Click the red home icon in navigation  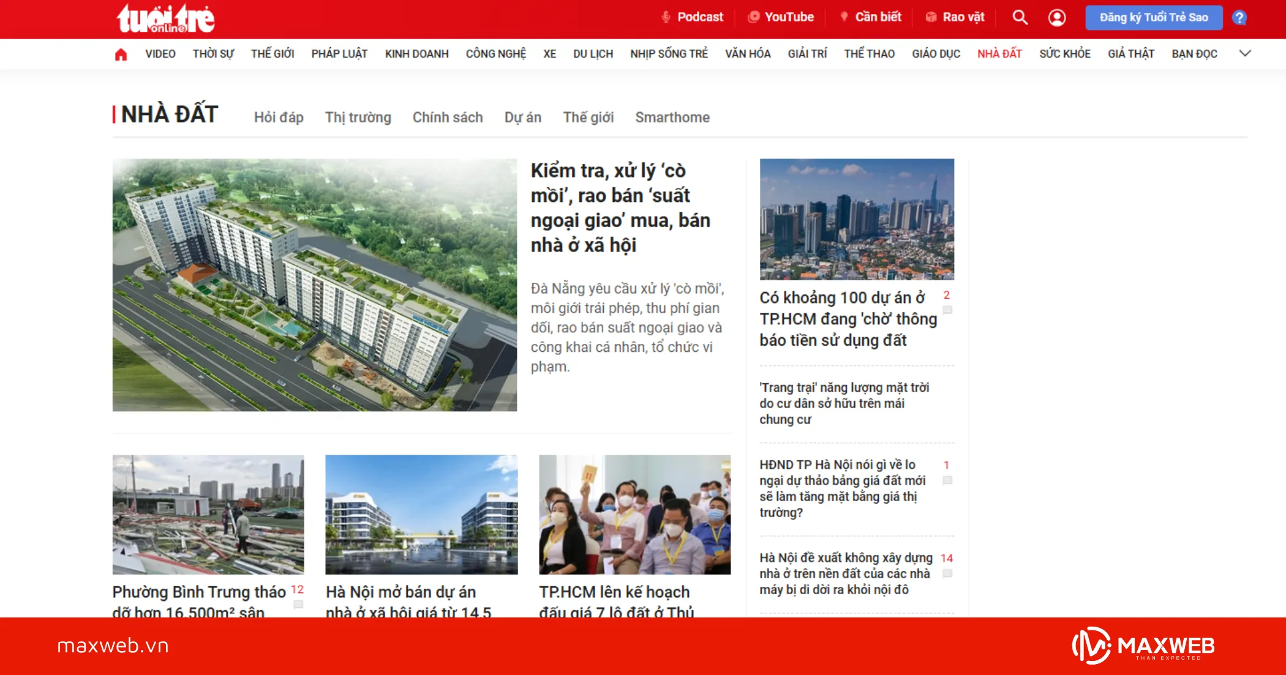coord(121,54)
